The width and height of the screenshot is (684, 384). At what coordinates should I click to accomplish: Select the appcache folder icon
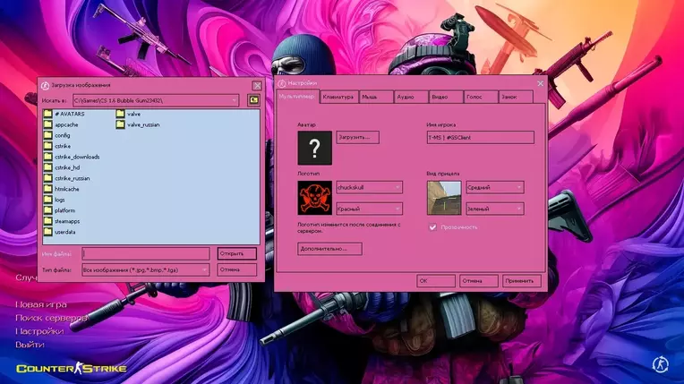(x=48, y=124)
